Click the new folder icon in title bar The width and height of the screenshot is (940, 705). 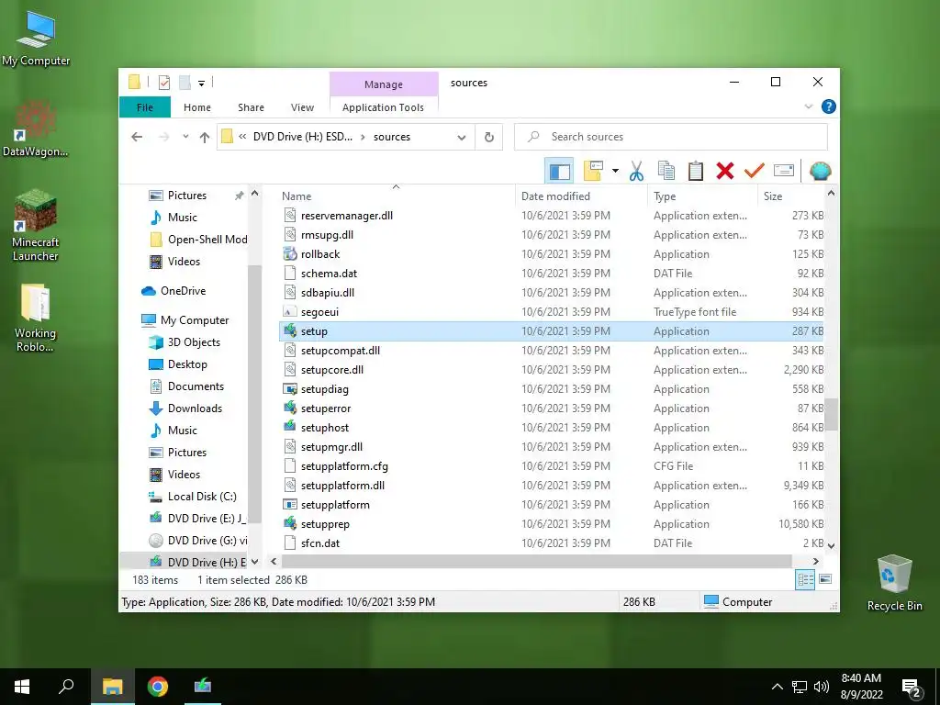pyautogui.click(x=185, y=83)
